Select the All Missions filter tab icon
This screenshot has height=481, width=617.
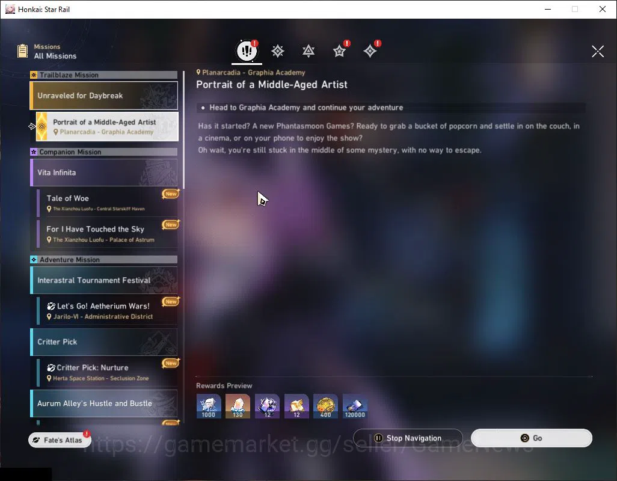(x=247, y=51)
